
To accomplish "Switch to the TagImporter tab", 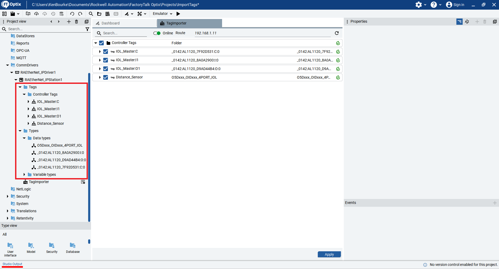I will (190, 23).
